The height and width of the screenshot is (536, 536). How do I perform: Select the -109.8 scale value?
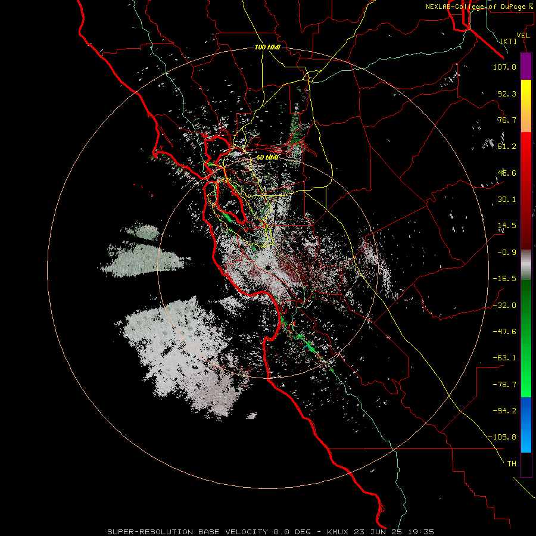502,437
